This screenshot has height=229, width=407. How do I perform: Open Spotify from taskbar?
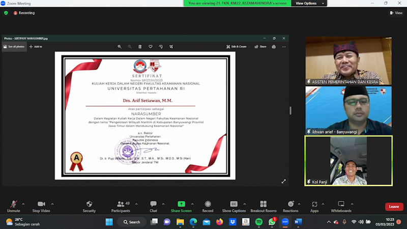(259, 222)
